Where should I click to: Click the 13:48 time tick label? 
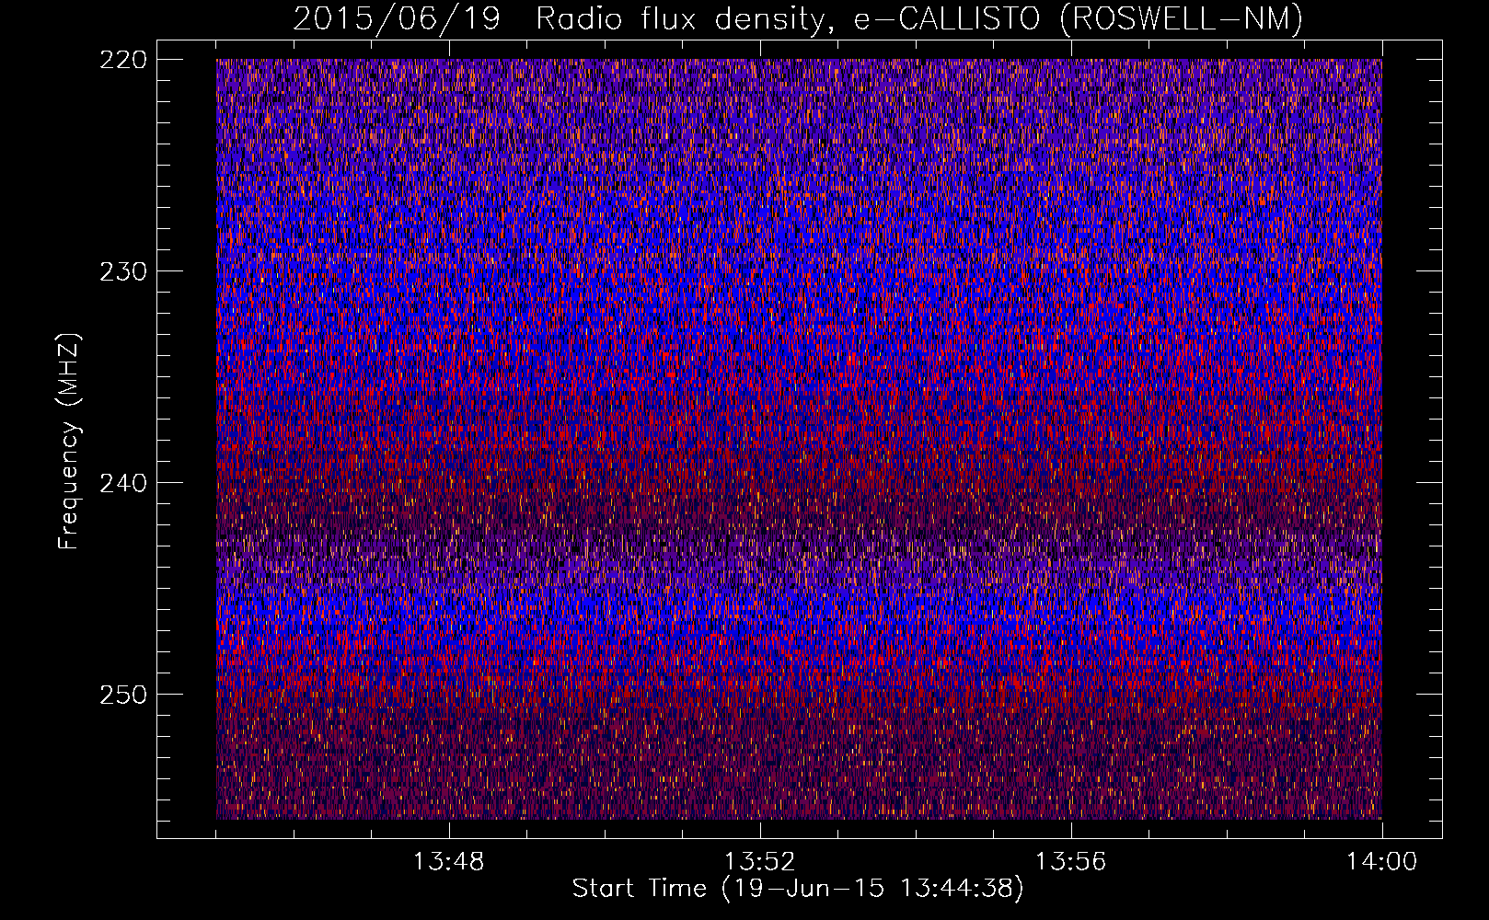(x=448, y=862)
